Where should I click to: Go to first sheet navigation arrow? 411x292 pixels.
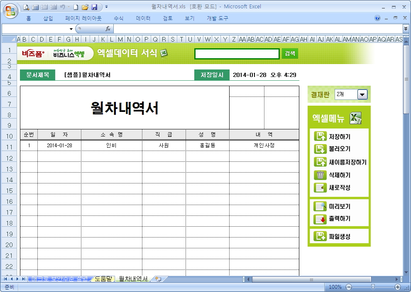click(5, 279)
